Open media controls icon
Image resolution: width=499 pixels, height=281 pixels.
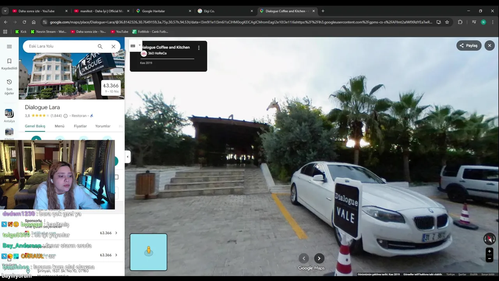coord(474,22)
